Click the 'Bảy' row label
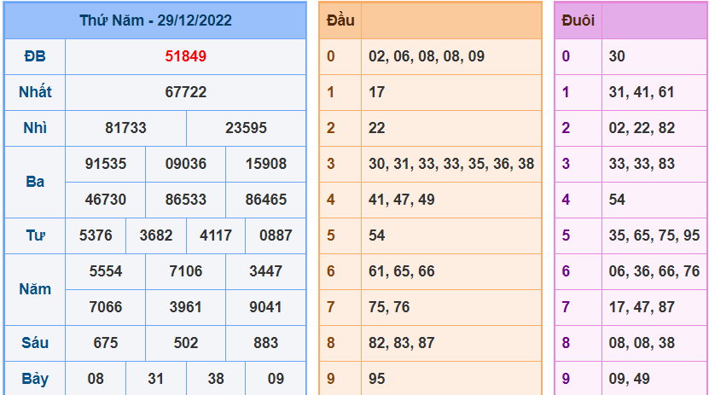This screenshot has height=395, width=709. [35, 379]
